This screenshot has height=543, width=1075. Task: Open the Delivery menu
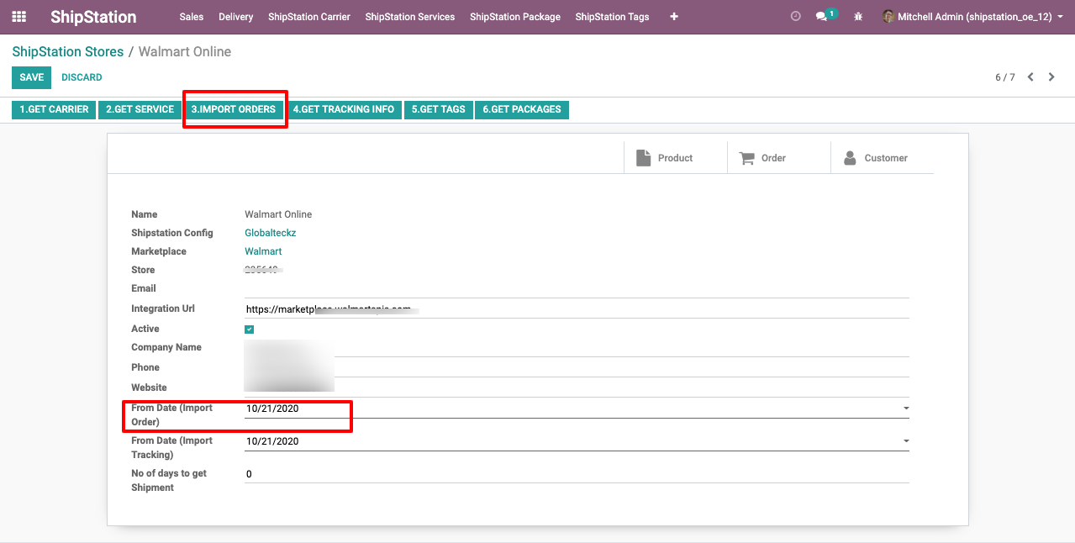(235, 17)
